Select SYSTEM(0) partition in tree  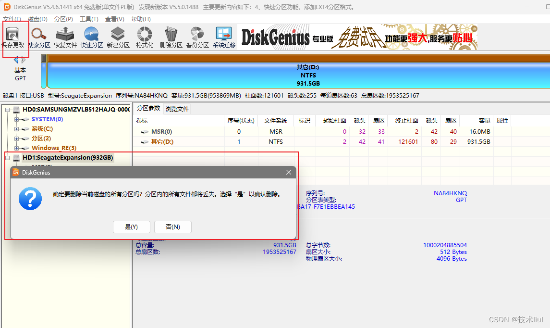coord(48,119)
